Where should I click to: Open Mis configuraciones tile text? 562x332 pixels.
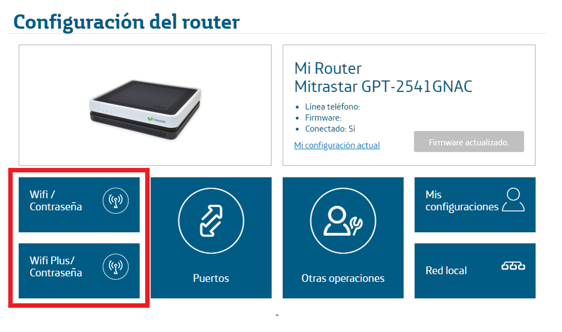coord(462,201)
